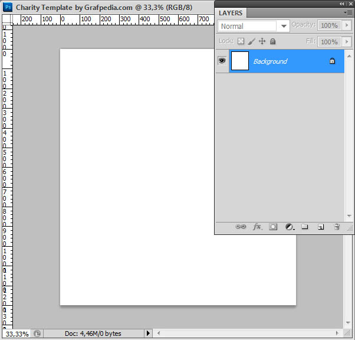
Task: Click the Photoshop Ps document icon
Action: (8, 7)
